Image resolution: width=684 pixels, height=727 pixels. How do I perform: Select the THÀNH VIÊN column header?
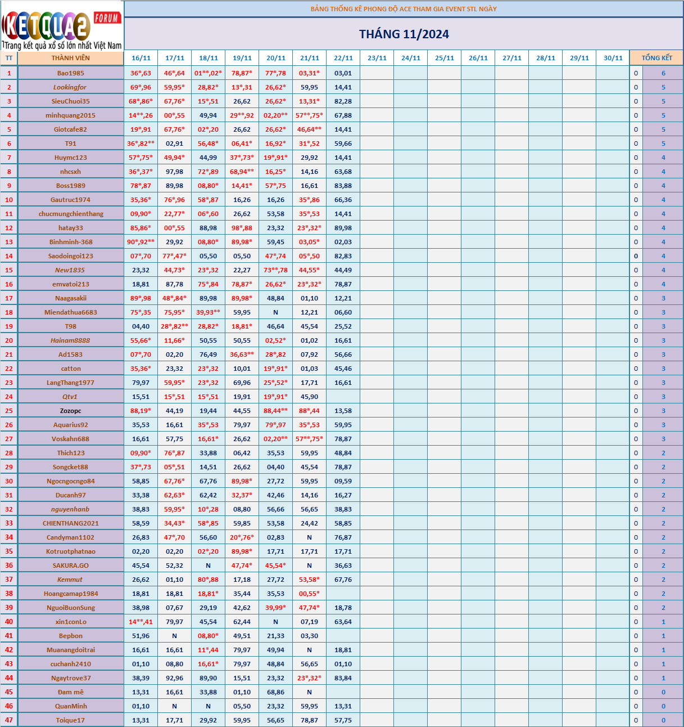[71, 58]
